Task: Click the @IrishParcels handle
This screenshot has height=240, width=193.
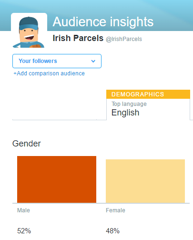Action: pos(124,39)
